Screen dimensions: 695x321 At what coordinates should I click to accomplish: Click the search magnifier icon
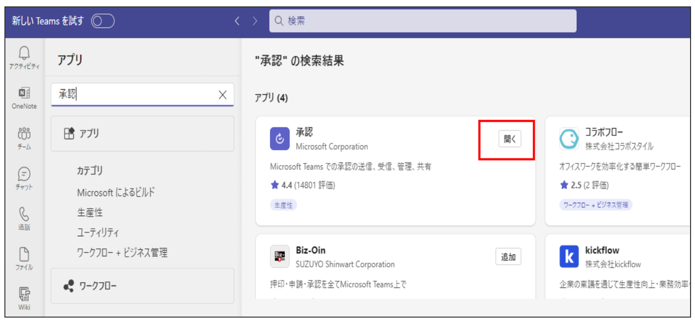coord(279,21)
